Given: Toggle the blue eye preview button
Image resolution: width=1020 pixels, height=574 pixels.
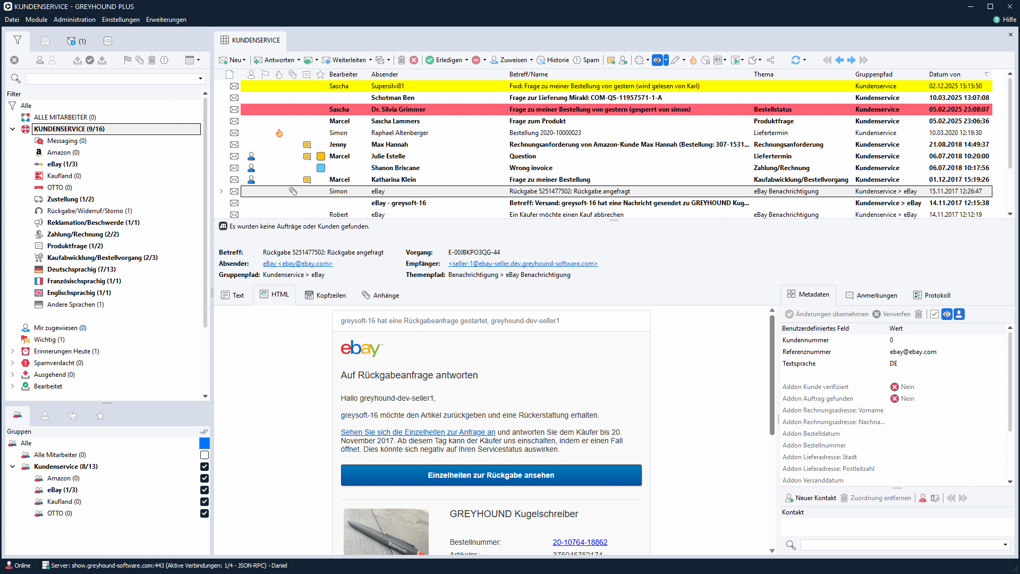Looking at the screenshot, I should pos(657,60).
